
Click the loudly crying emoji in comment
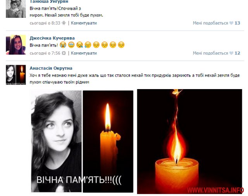63,45
